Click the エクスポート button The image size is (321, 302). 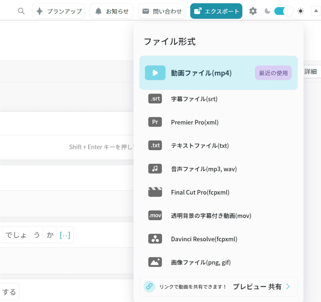[216, 11]
